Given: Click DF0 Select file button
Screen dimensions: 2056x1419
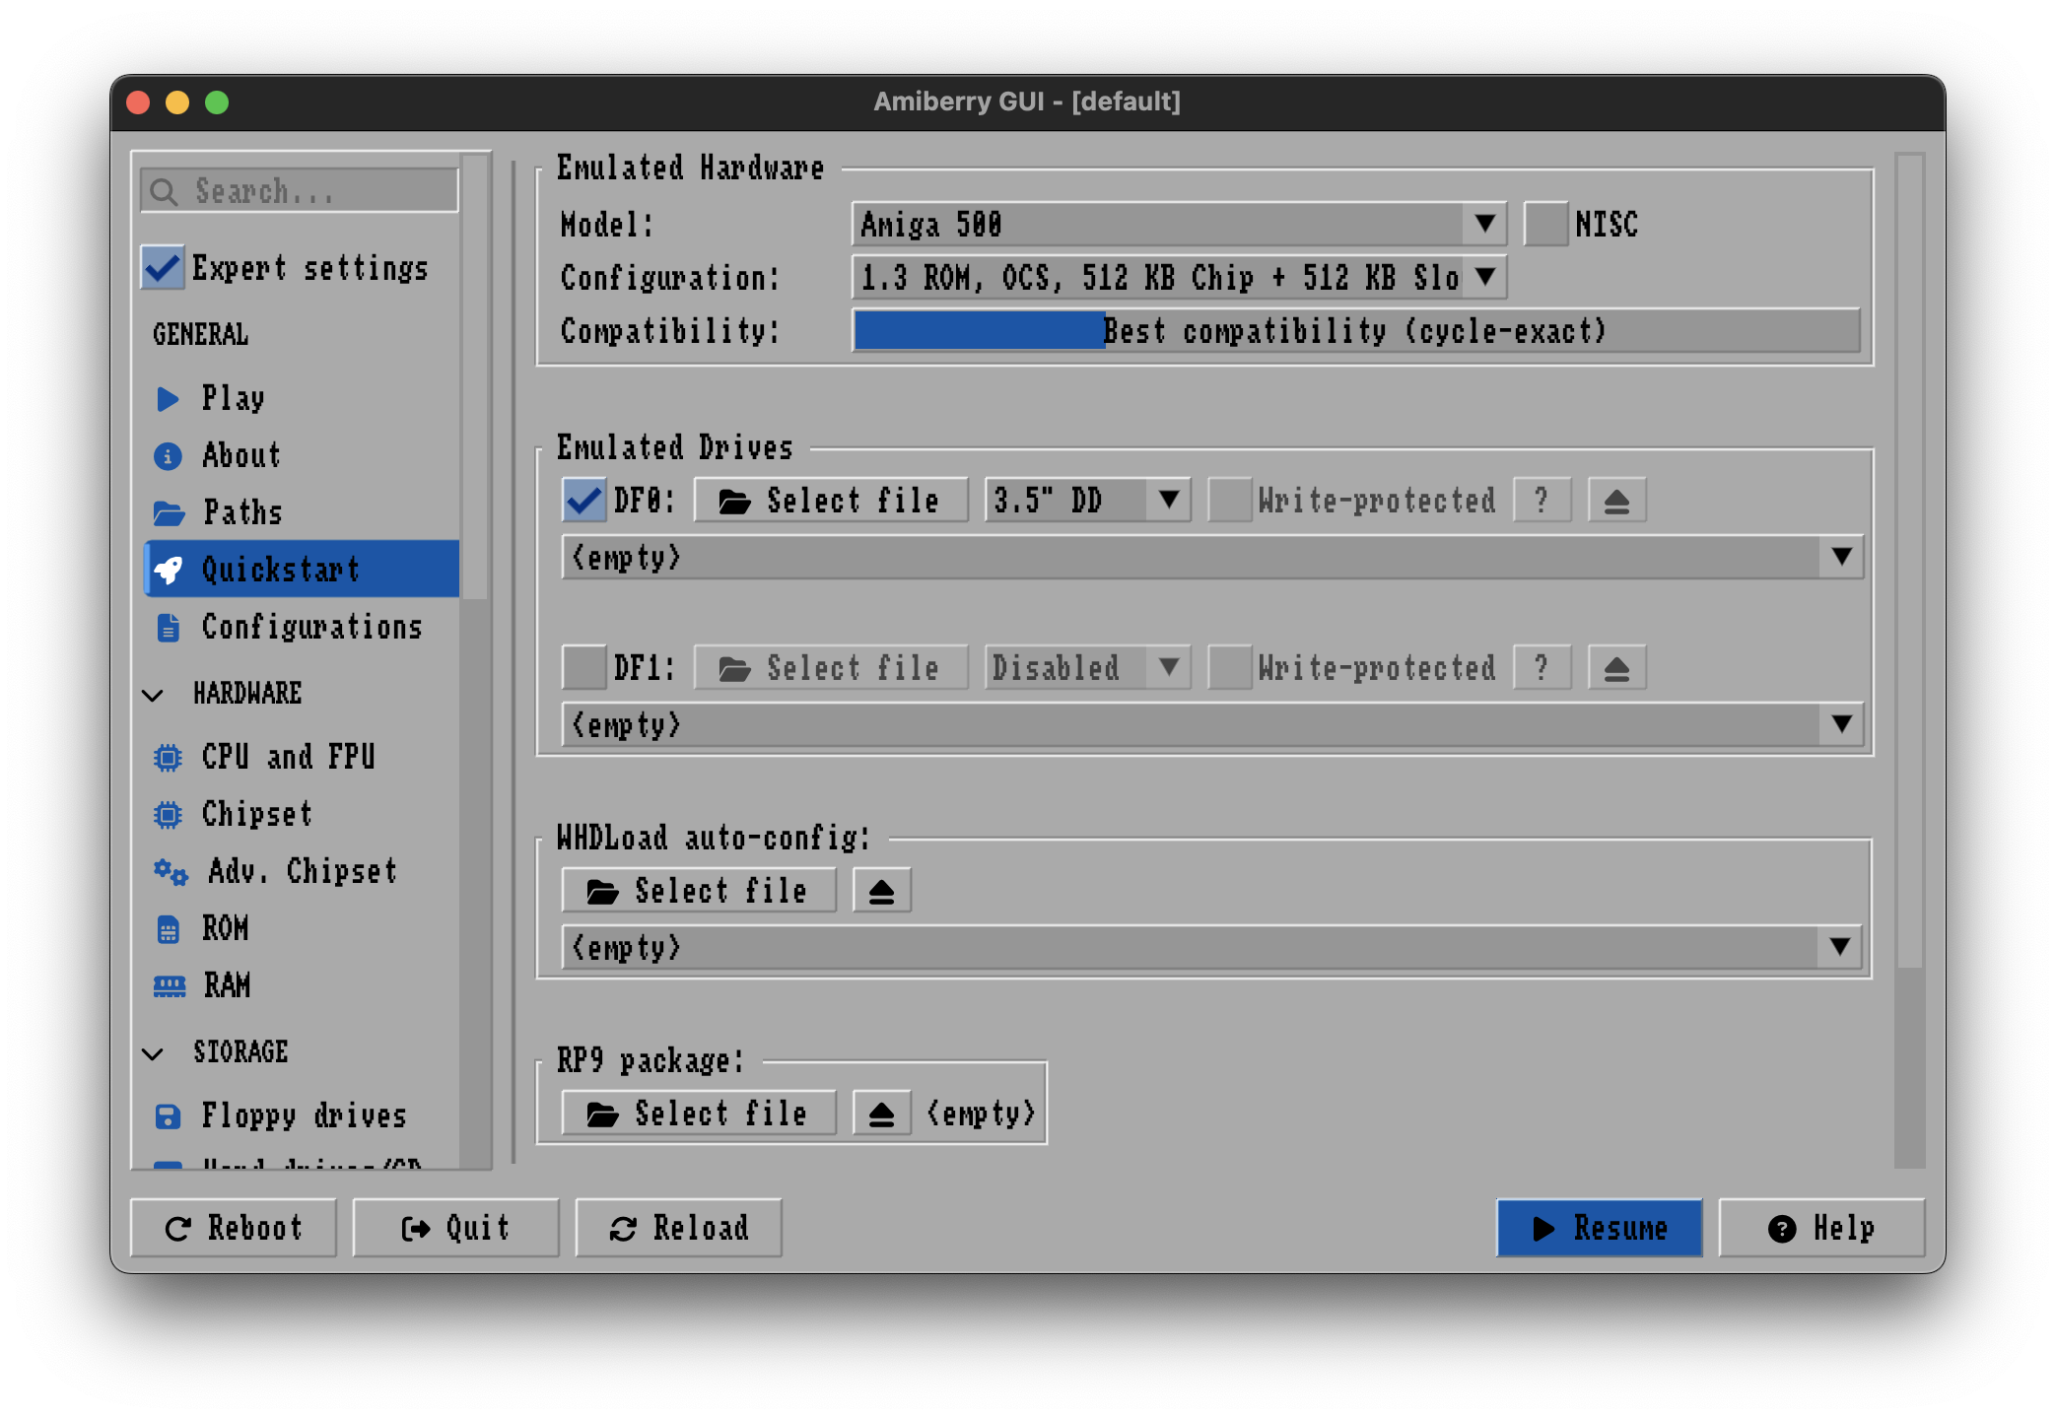Looking at the screenshot, I should 830,501.
